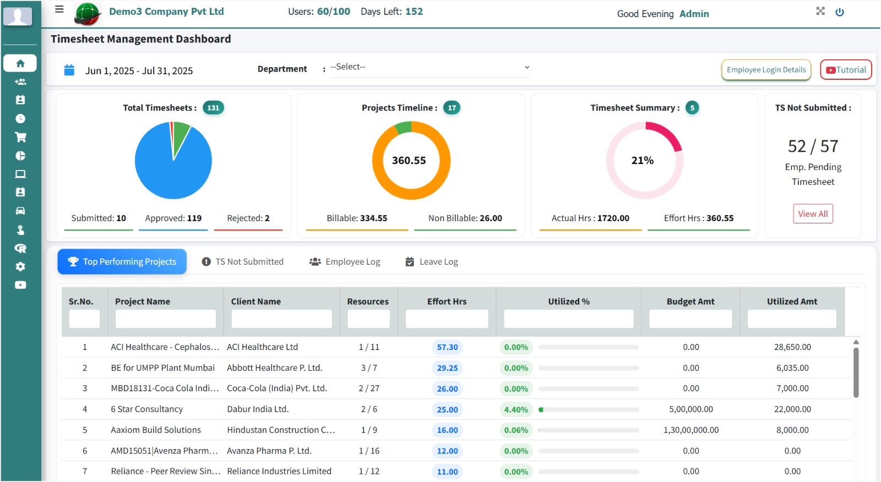
Task: Click the 57.30 effort hours badge
Action: (x=447, y=347)
